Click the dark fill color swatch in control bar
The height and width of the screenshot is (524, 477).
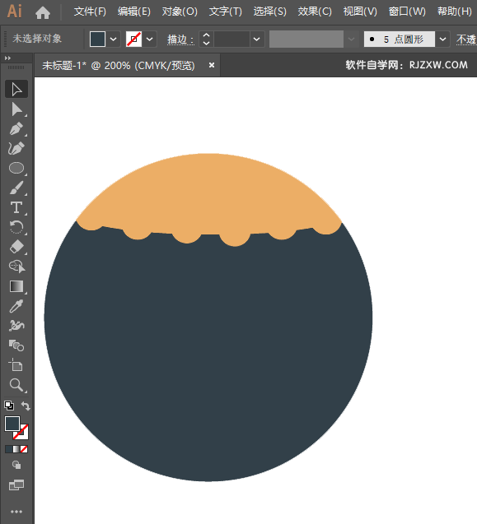(97, 39)
